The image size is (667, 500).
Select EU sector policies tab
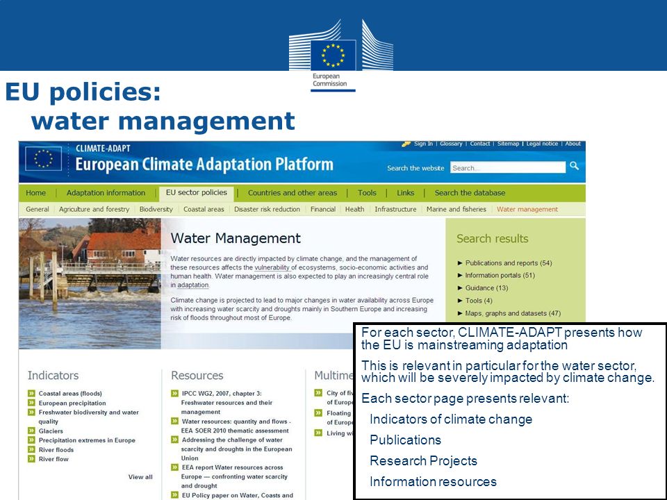tap(197, 192)
